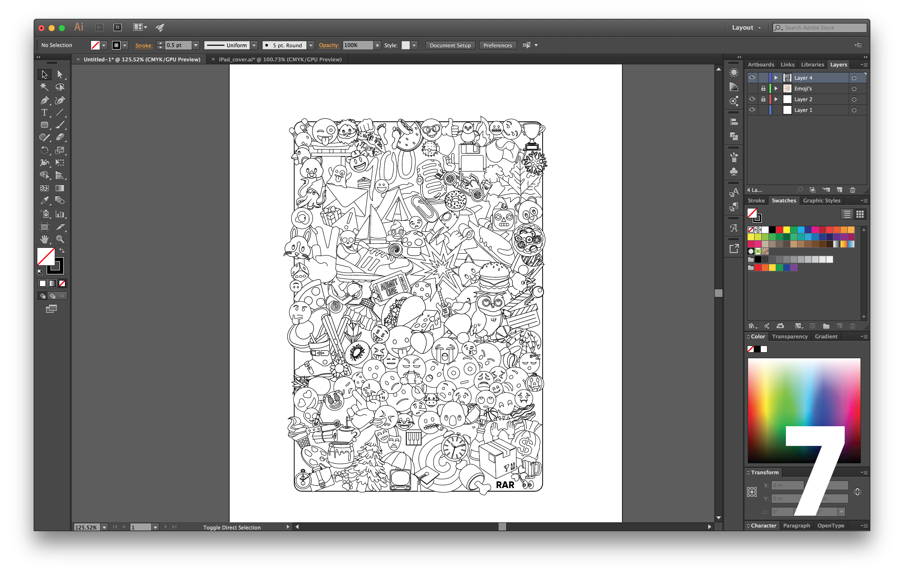Screen dimensions: 904x577
Task: Click the Stroke label link
Action: coord(144,45)
